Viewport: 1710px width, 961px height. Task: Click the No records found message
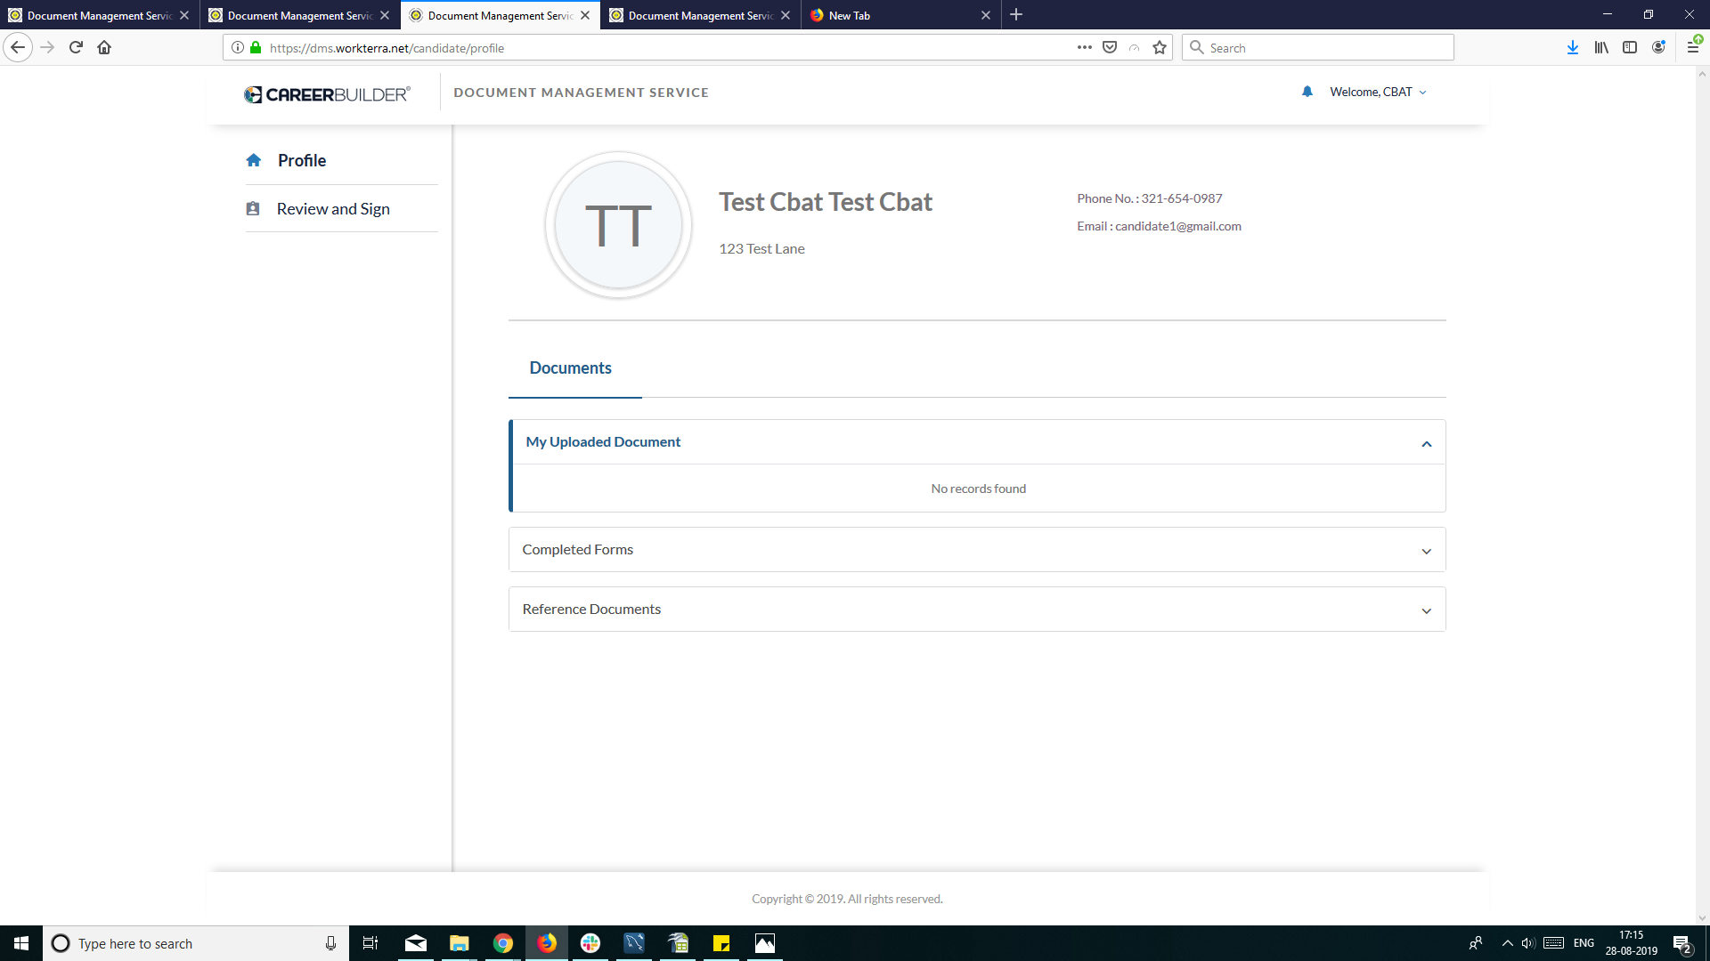point(978,489)
